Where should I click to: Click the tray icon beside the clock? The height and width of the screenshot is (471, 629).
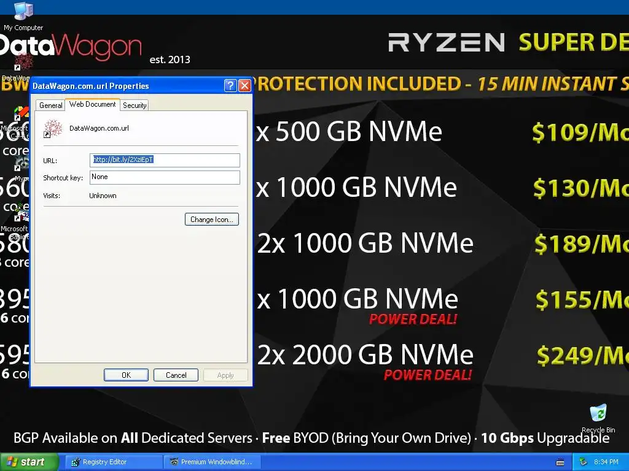[584, 462]
